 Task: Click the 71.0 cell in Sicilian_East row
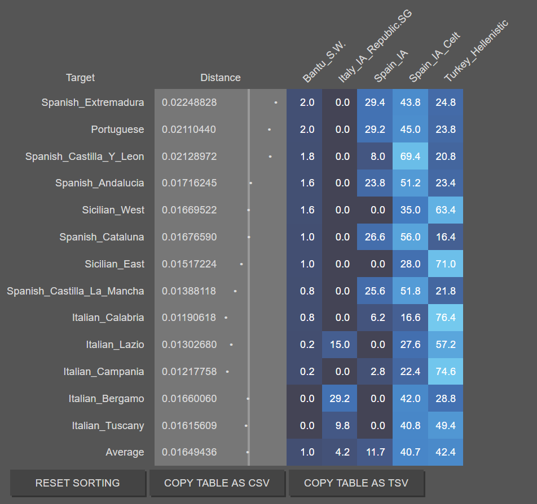click(x=446, y=264)
